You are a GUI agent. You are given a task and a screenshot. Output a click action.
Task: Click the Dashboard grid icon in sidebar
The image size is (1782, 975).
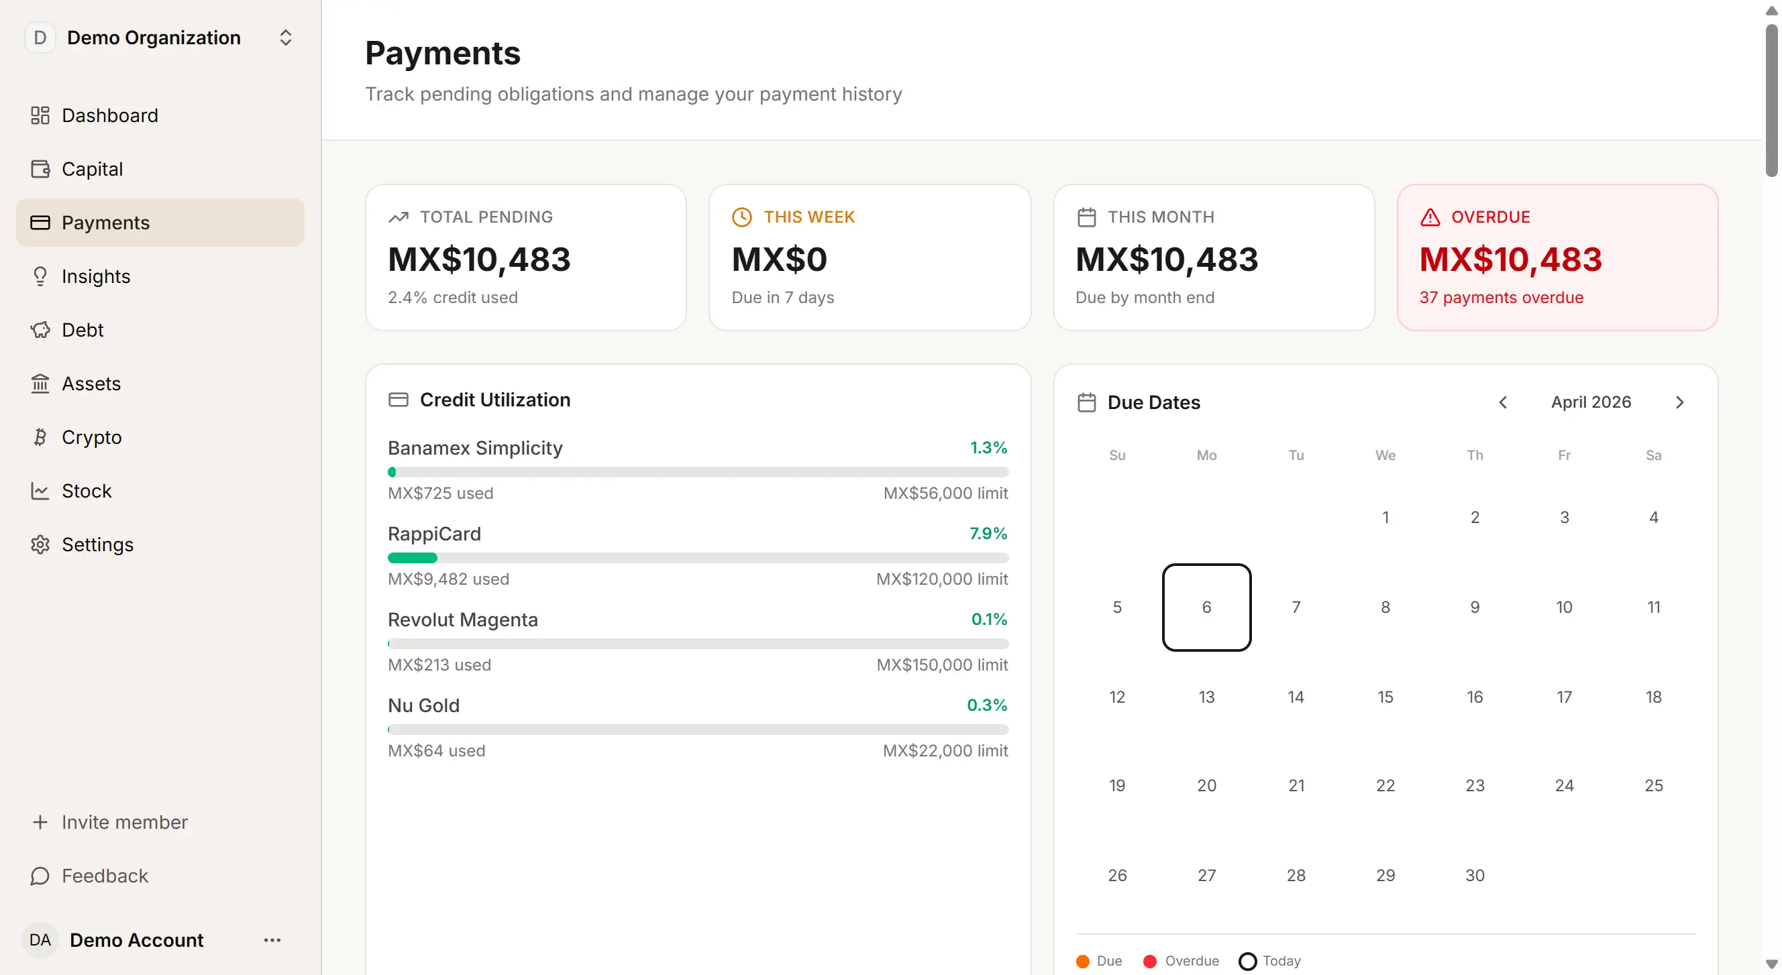(x=40, y=115)
